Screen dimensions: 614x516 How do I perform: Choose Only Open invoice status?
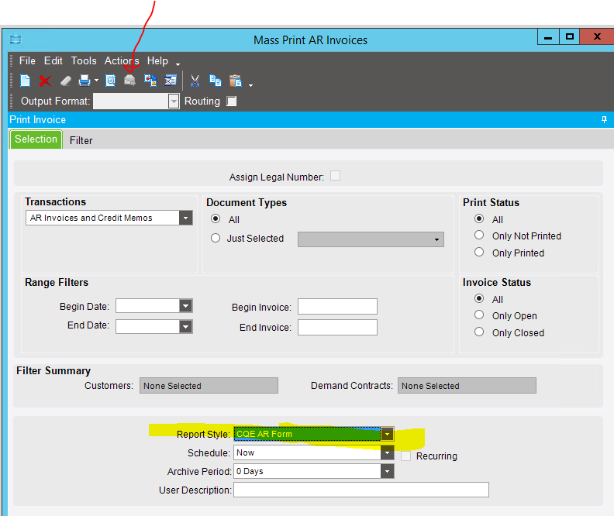(479, 315)
